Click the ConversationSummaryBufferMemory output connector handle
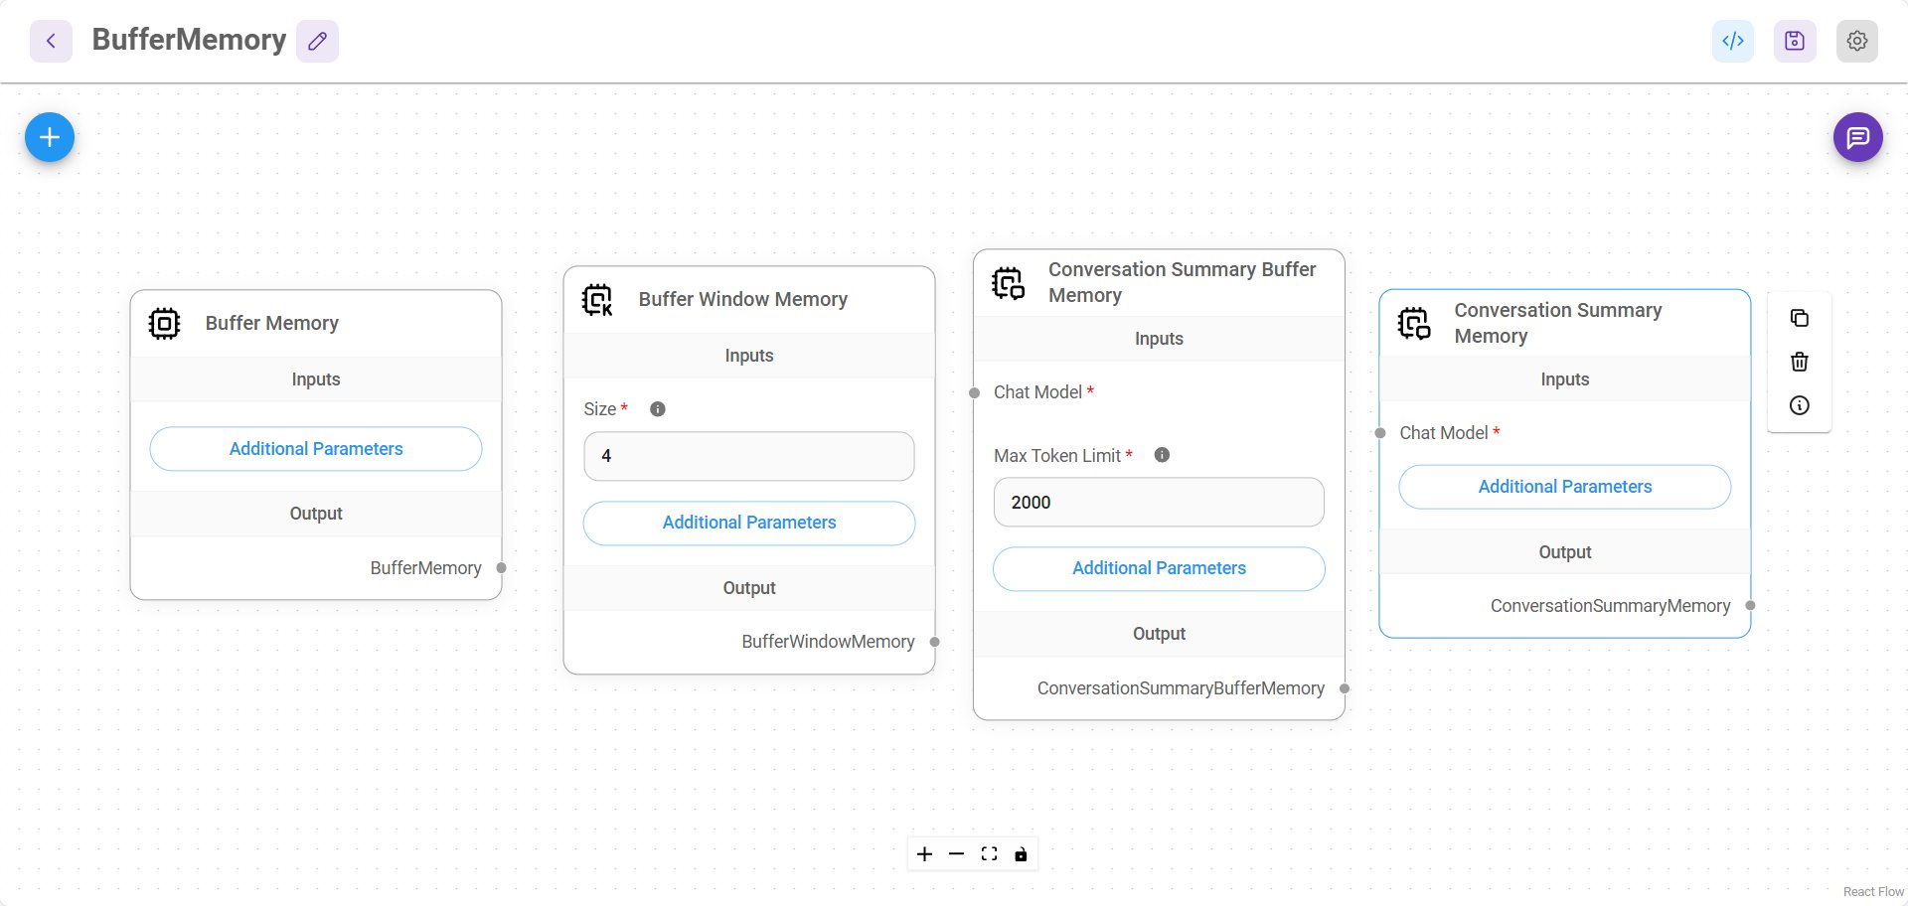This screenshot has width=1908, height=906. click(1345, 688)
